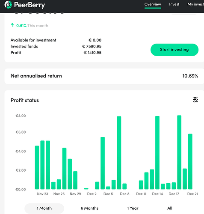Click the first bar before Nov 23

[x=37, y=167]
